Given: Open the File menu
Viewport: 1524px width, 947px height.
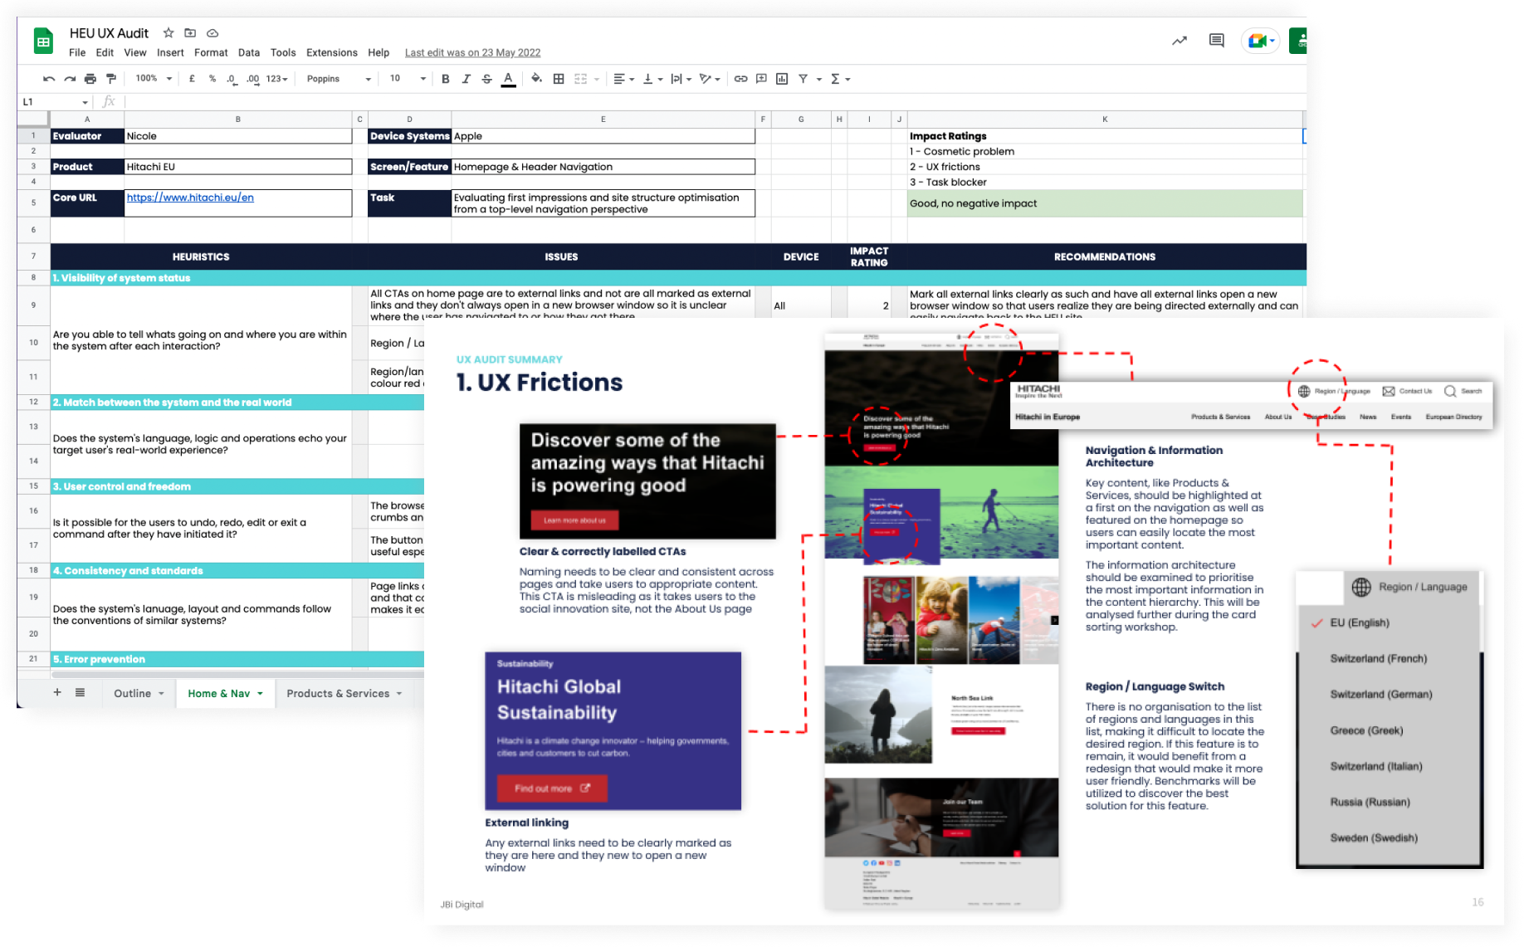Looking at the screenshot, I should click(77, 52).
